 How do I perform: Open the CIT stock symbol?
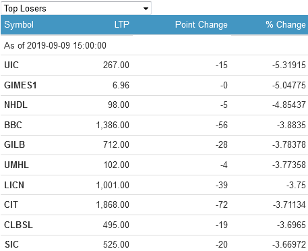[x=11, y=204]
